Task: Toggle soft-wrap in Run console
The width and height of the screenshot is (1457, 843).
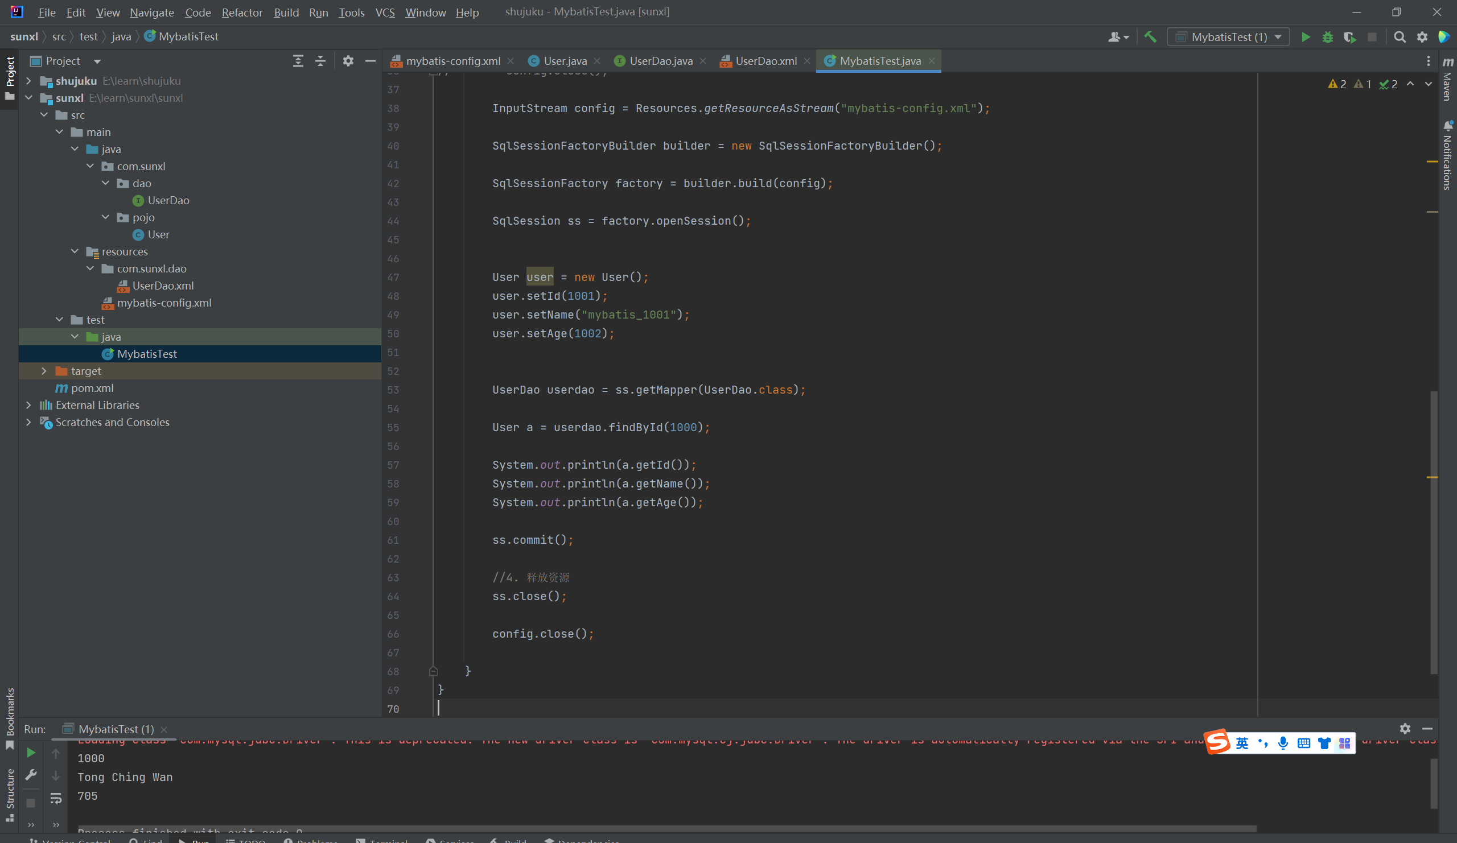Action: [x=56, y=798]
